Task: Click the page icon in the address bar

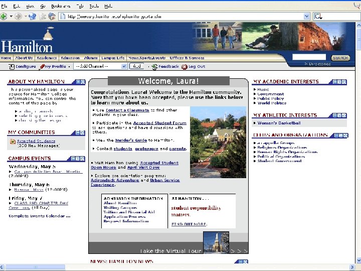Action: tap(62, 17)
